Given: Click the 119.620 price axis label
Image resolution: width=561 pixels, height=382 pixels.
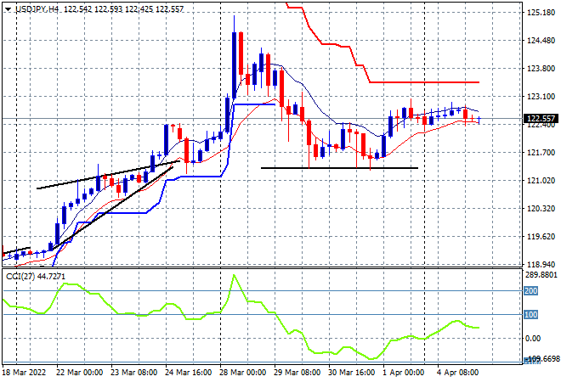Looking at the screenshot, I should [x=541, y=237].
